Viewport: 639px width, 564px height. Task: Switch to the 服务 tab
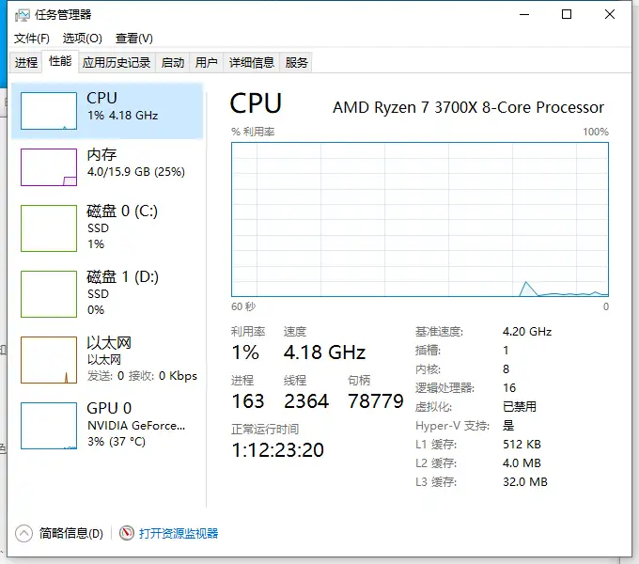pyautogui.click(x=296, y=63)
